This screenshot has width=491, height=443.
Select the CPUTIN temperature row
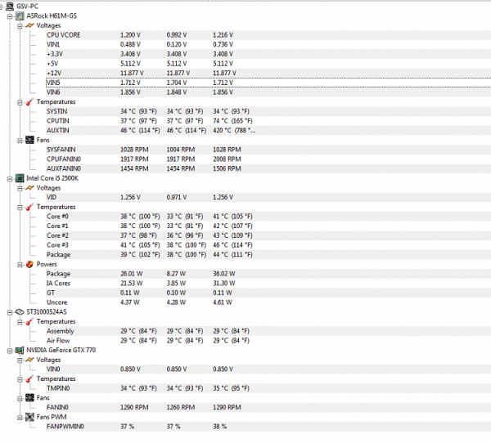click(x=268, y=121)
